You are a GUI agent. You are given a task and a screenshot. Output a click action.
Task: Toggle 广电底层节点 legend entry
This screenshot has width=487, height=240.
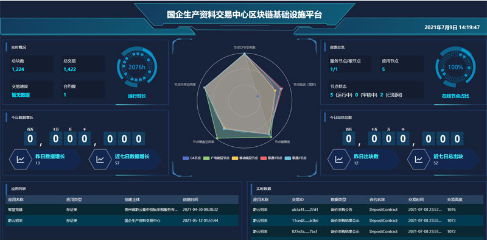coord(216,158)
